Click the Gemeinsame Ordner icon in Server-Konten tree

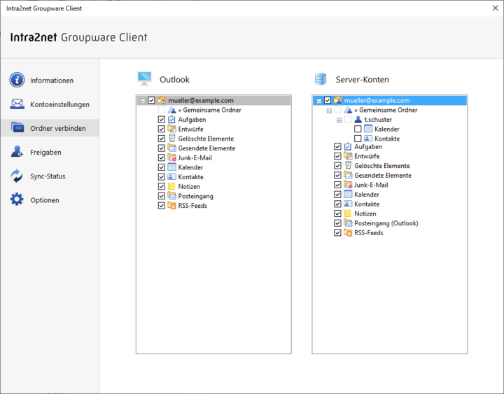[x=348, y=111]
